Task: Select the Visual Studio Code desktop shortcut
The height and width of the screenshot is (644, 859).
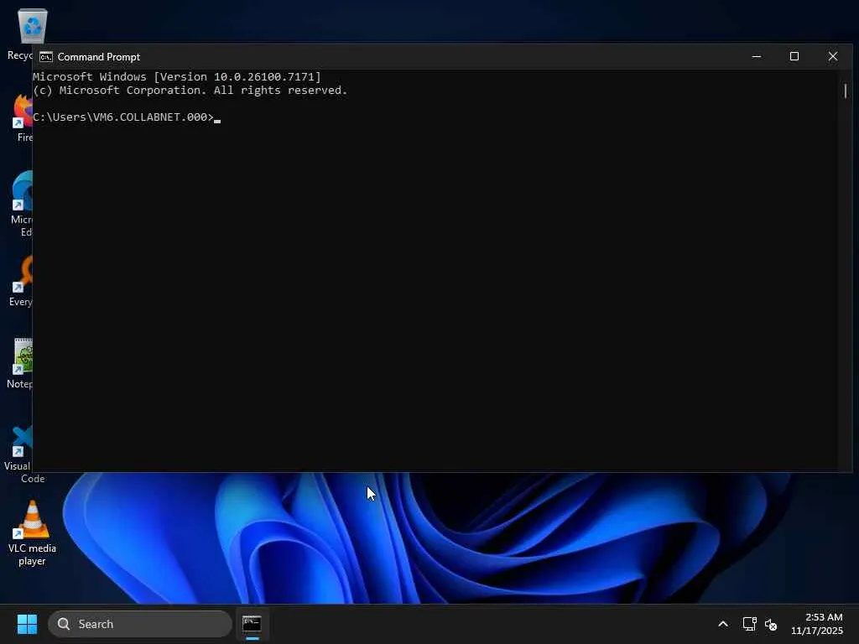Action: [x=21, y=454]
